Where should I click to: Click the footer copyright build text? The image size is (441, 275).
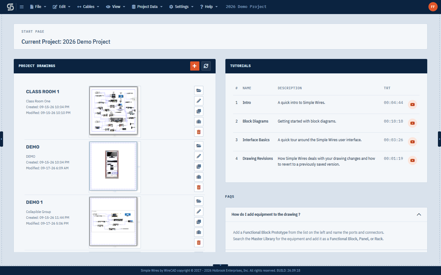click(221, 270)
